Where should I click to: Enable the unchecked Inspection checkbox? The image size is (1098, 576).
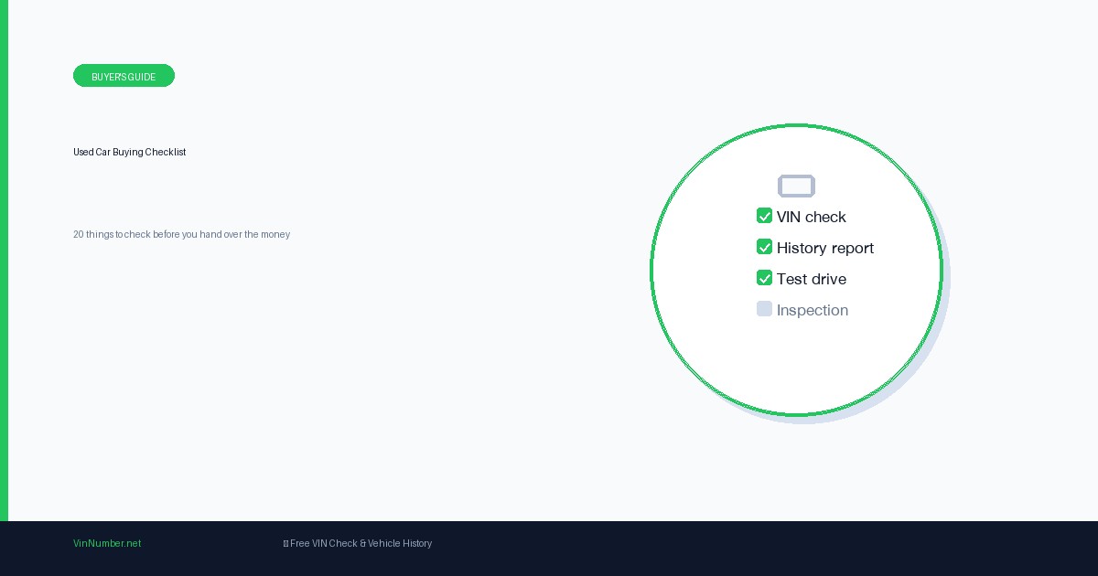point(764,309)
